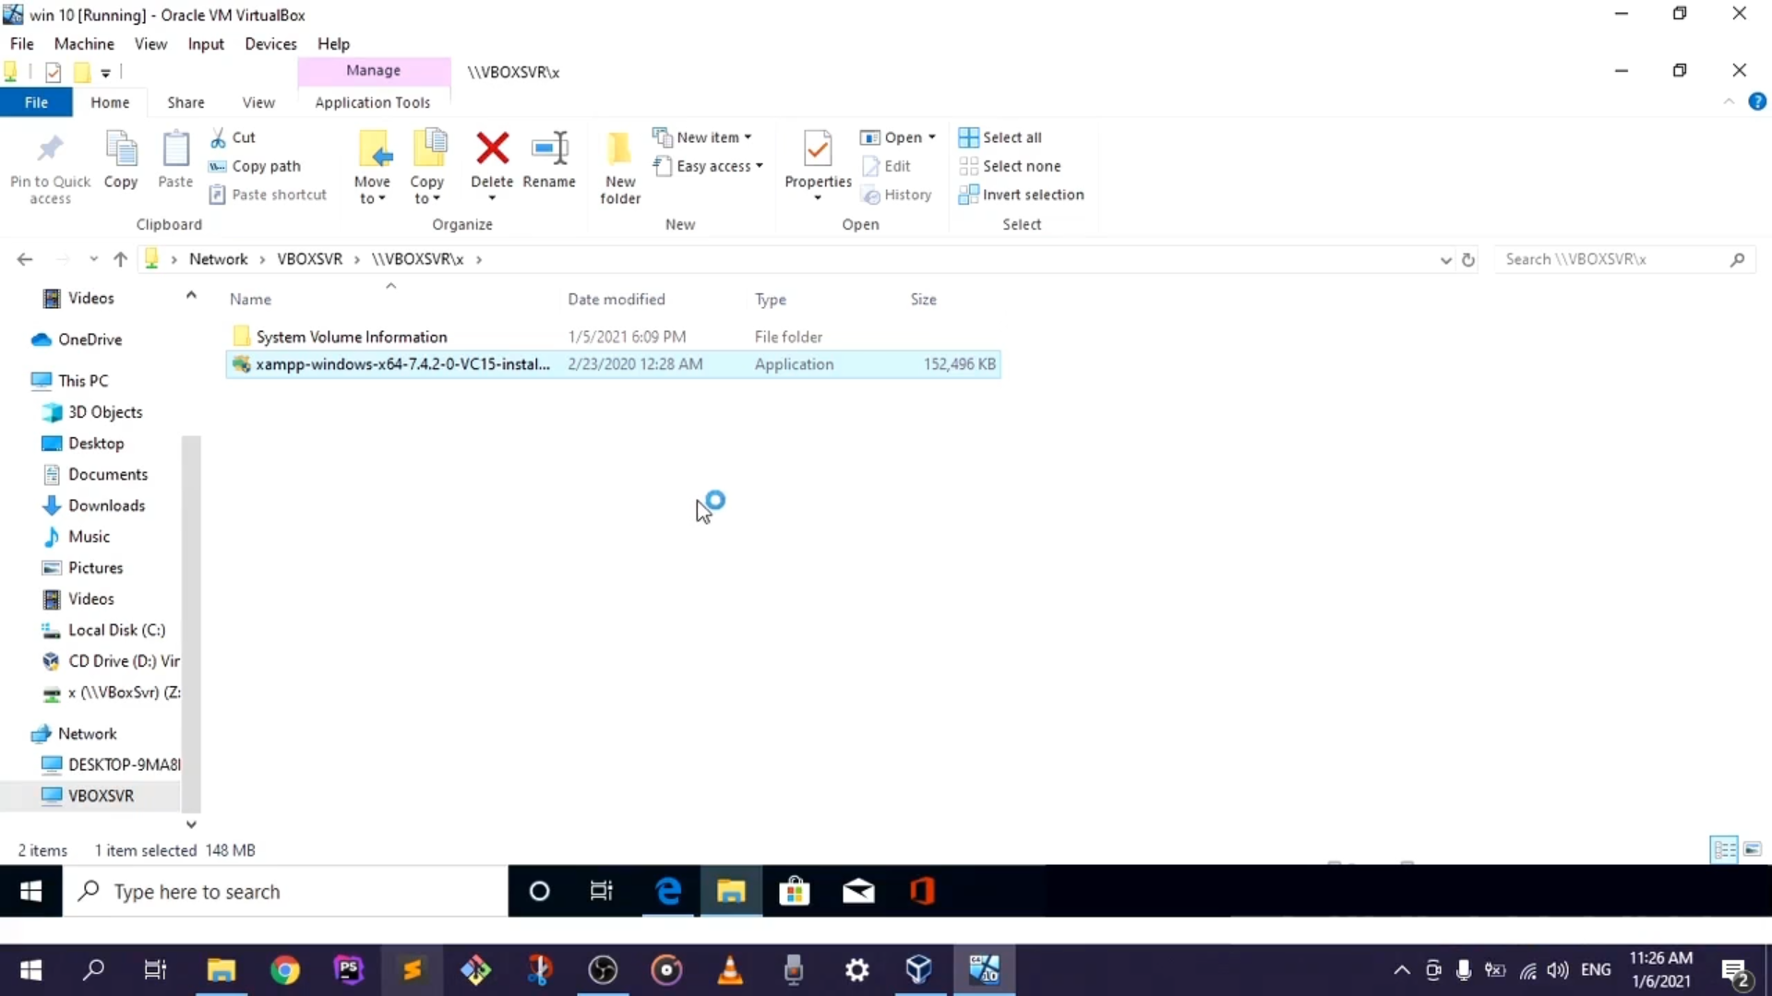Click the Cut scissors command
Image resolution: width=1772 pixels, height=996 pixels.
coord(233,137)
